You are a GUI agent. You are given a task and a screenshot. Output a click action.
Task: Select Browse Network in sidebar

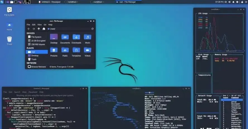click(x=37, y=67)
